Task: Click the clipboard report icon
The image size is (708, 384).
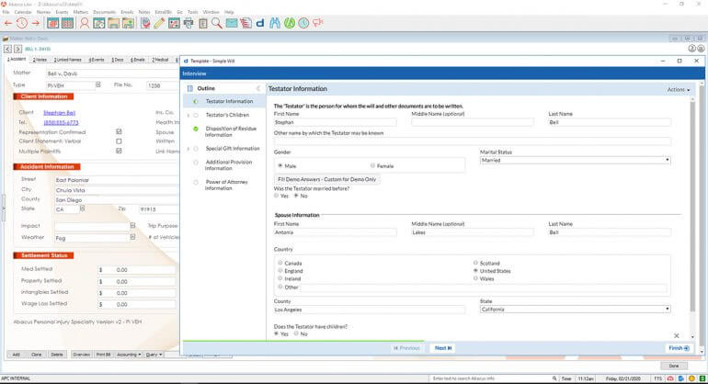Action: (202, 23)
